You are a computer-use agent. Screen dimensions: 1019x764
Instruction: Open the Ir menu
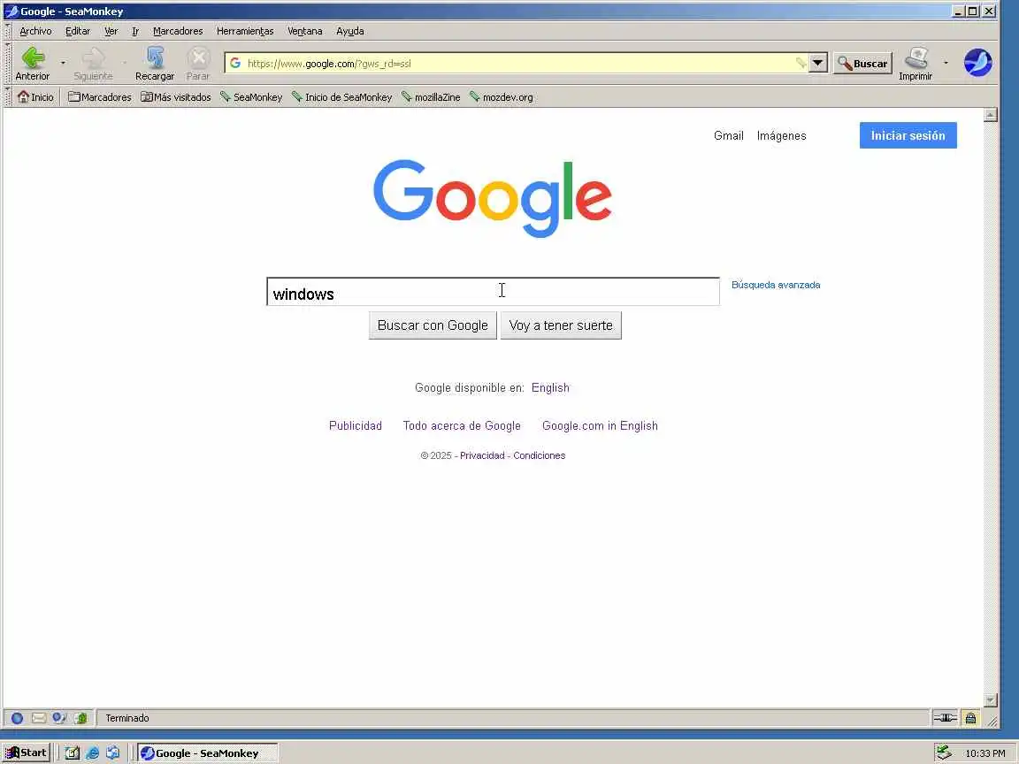pos(135,31)
